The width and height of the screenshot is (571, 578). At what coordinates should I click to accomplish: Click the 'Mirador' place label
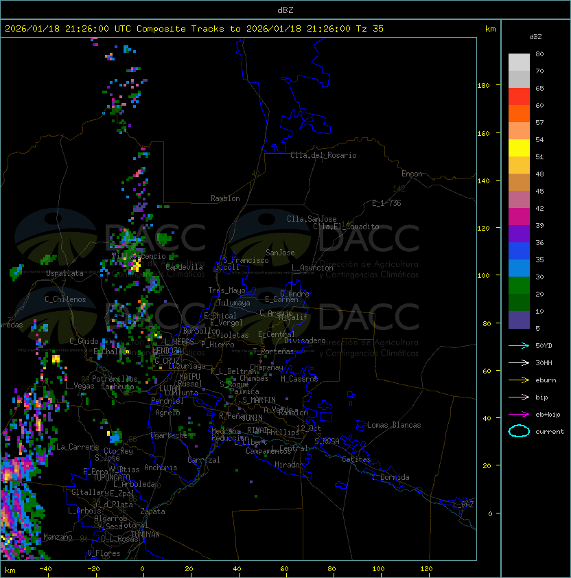coord(290,465)
